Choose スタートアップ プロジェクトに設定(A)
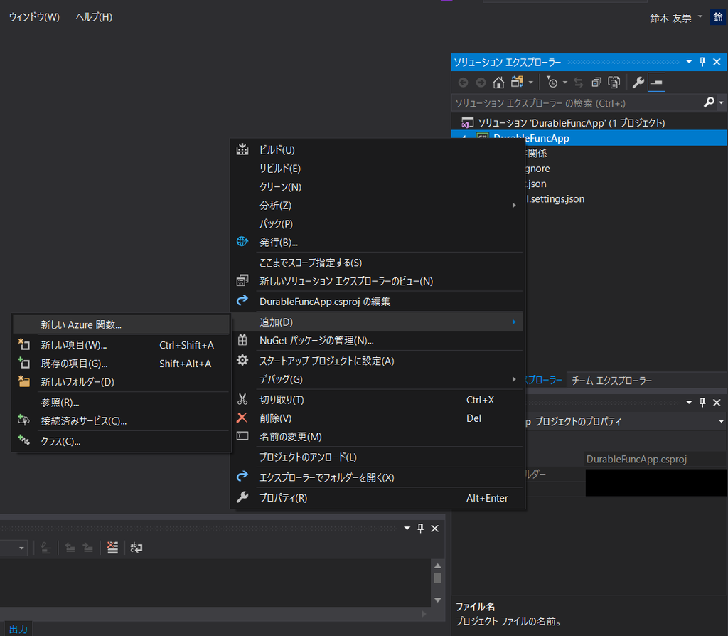Image resolution: width=728 pixels, height=636 pixels. point(378,361)
